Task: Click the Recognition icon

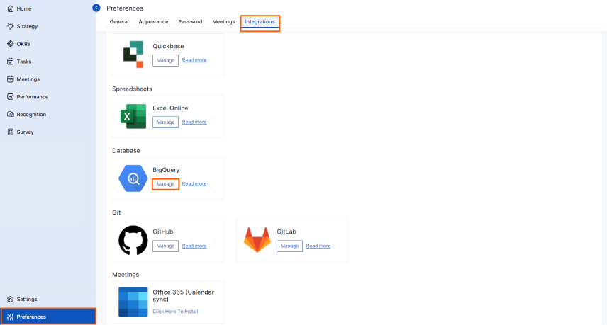Action: tap(11, 114)
